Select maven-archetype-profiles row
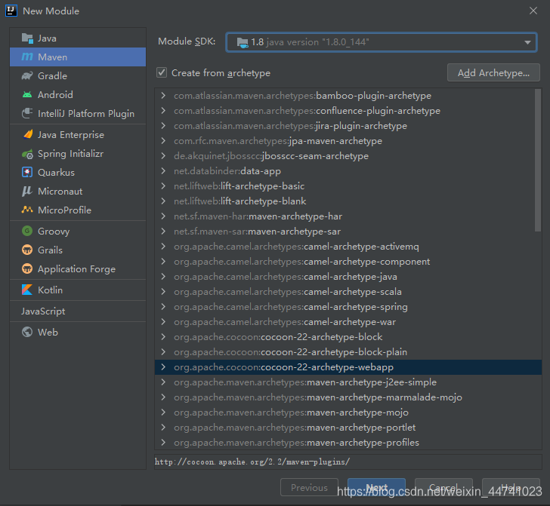550x506 pixels. pyautogui.click(x=348, y=442)
